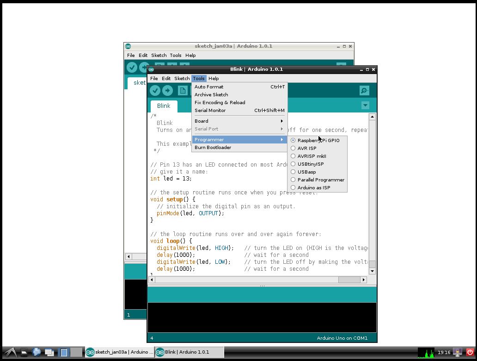Click 'pinMode(led, OUTPUT);' code line
This screenshot has height=361, width=477.
pos(190,213)
